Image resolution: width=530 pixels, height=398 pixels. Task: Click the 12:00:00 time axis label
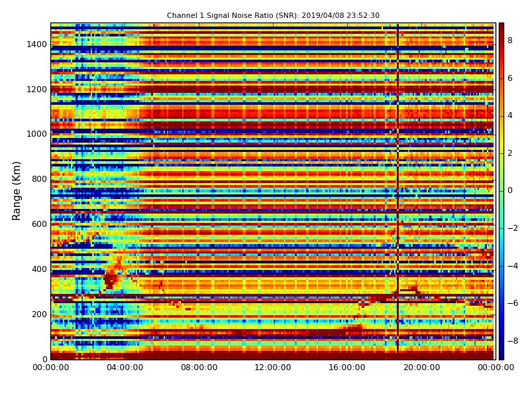[x=273, y=367]
